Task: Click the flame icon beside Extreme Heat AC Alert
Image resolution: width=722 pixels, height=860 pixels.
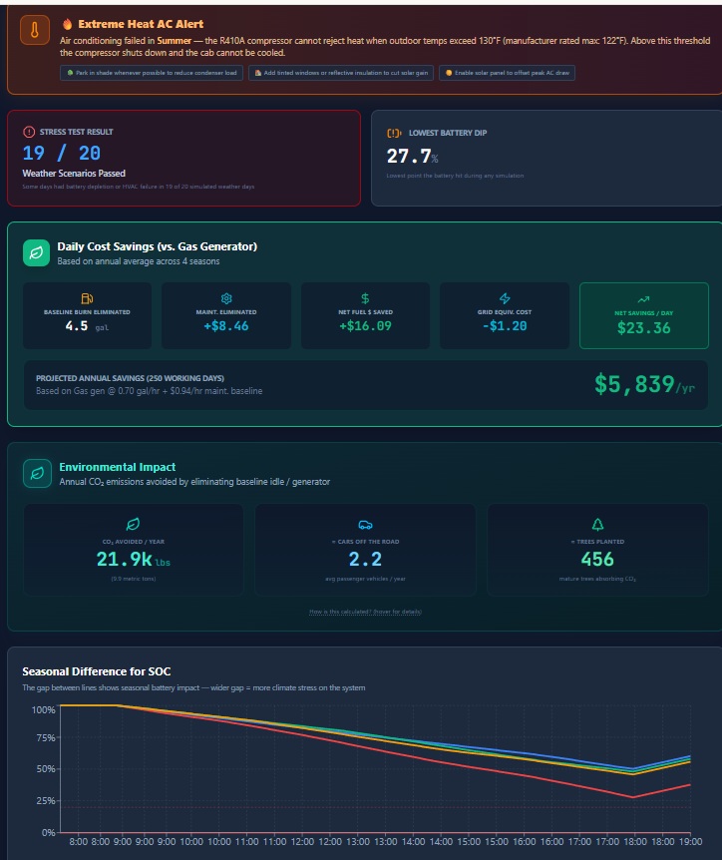Action: click(x=68, y=24)
